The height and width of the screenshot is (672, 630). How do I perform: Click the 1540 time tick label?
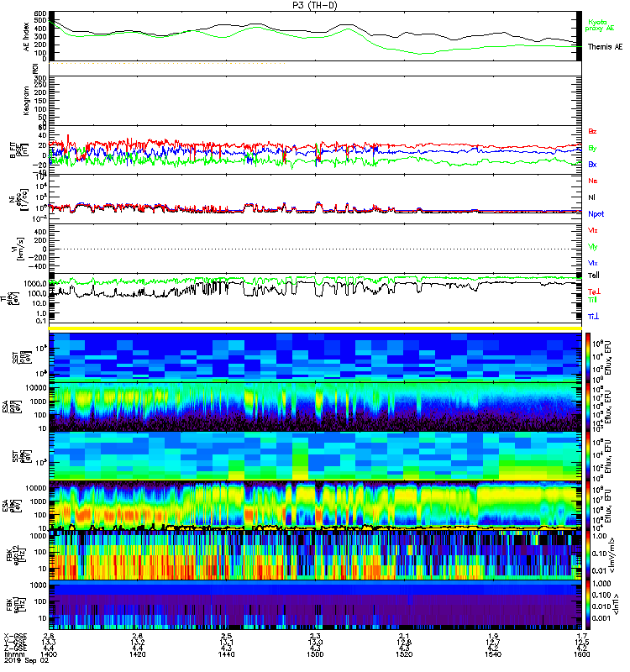[x=493, y=654]
